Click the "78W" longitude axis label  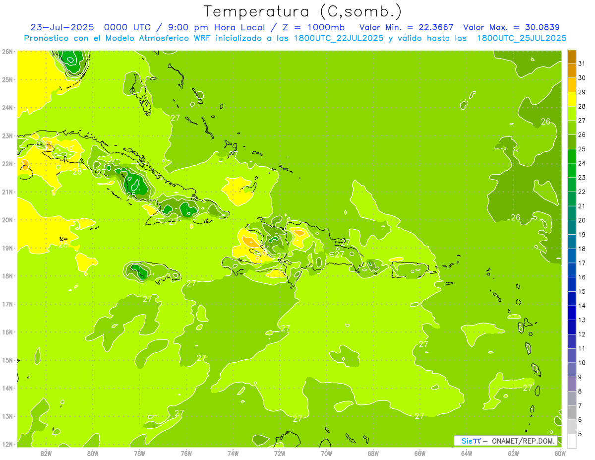click(x=139, y=453)
